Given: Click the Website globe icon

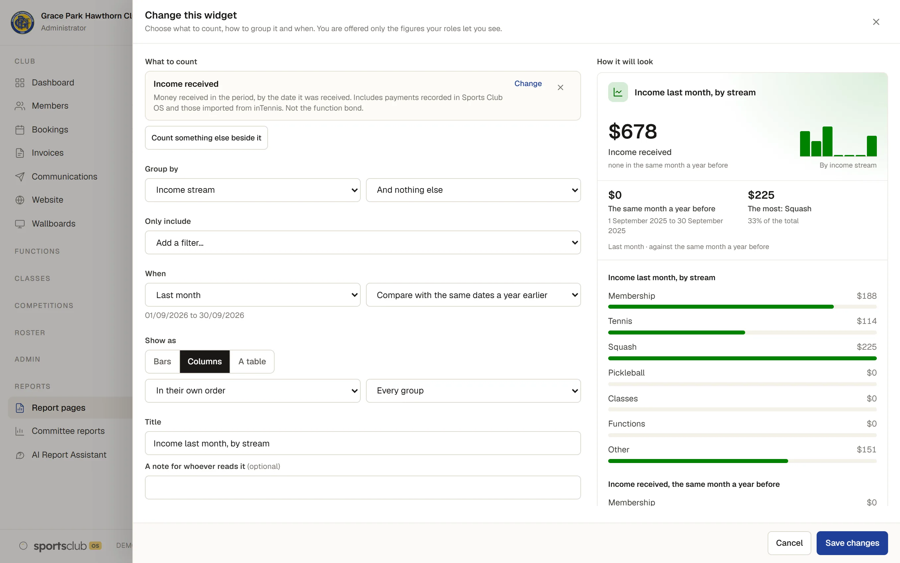Looking at the screenshot, I should pyautogui.click(x=20, y=200).
